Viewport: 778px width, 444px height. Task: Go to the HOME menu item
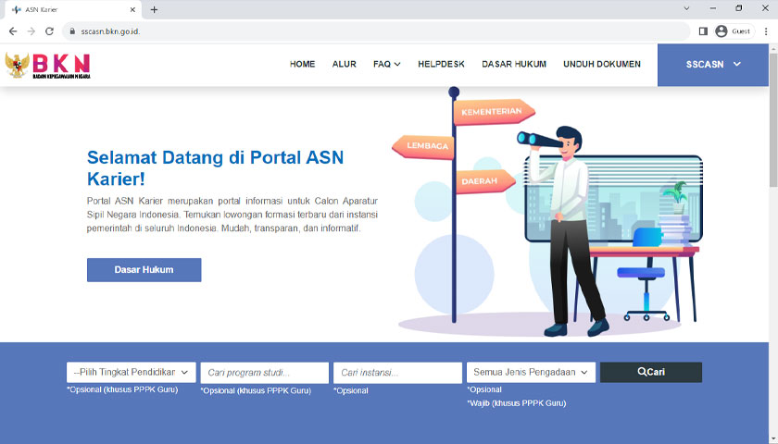coord(302,65)
